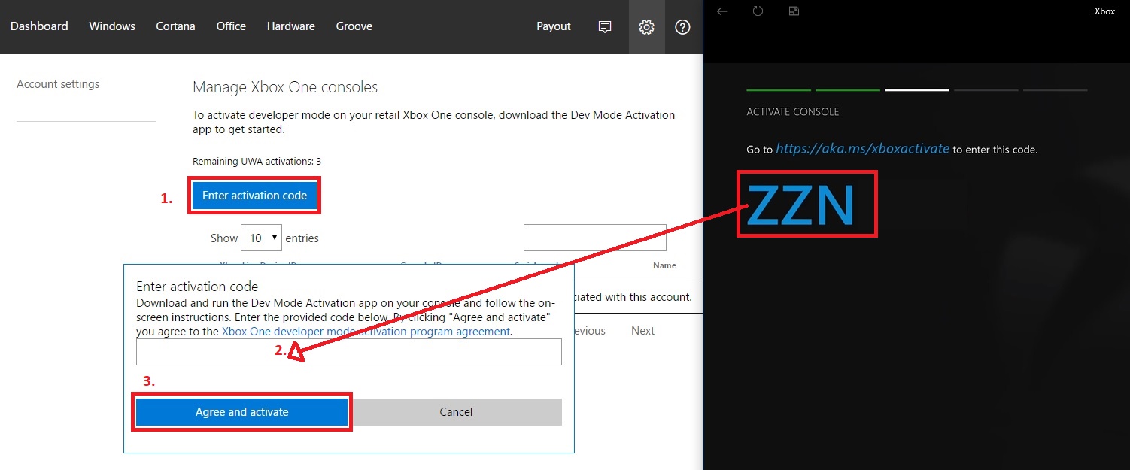Click the screen capture icon in the Xbox panel
This screenshot has width=1130, height=470.
click(x=793, y=11)
